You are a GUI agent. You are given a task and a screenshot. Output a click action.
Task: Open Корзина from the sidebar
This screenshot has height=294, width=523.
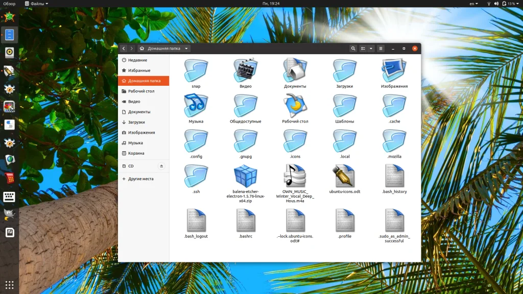[136, 153]
